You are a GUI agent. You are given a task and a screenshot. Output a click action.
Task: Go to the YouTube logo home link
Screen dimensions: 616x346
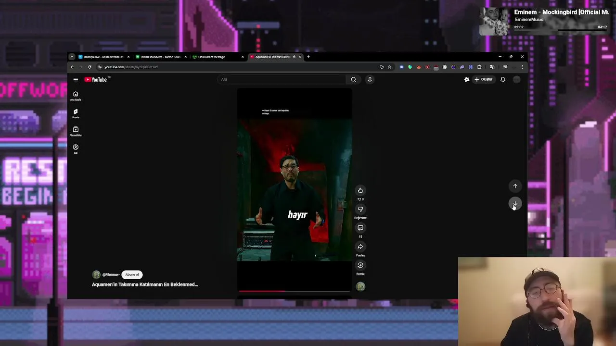[96, 79]
